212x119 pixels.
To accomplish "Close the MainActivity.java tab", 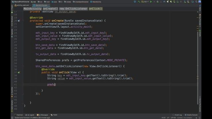I will coord(49,5).
